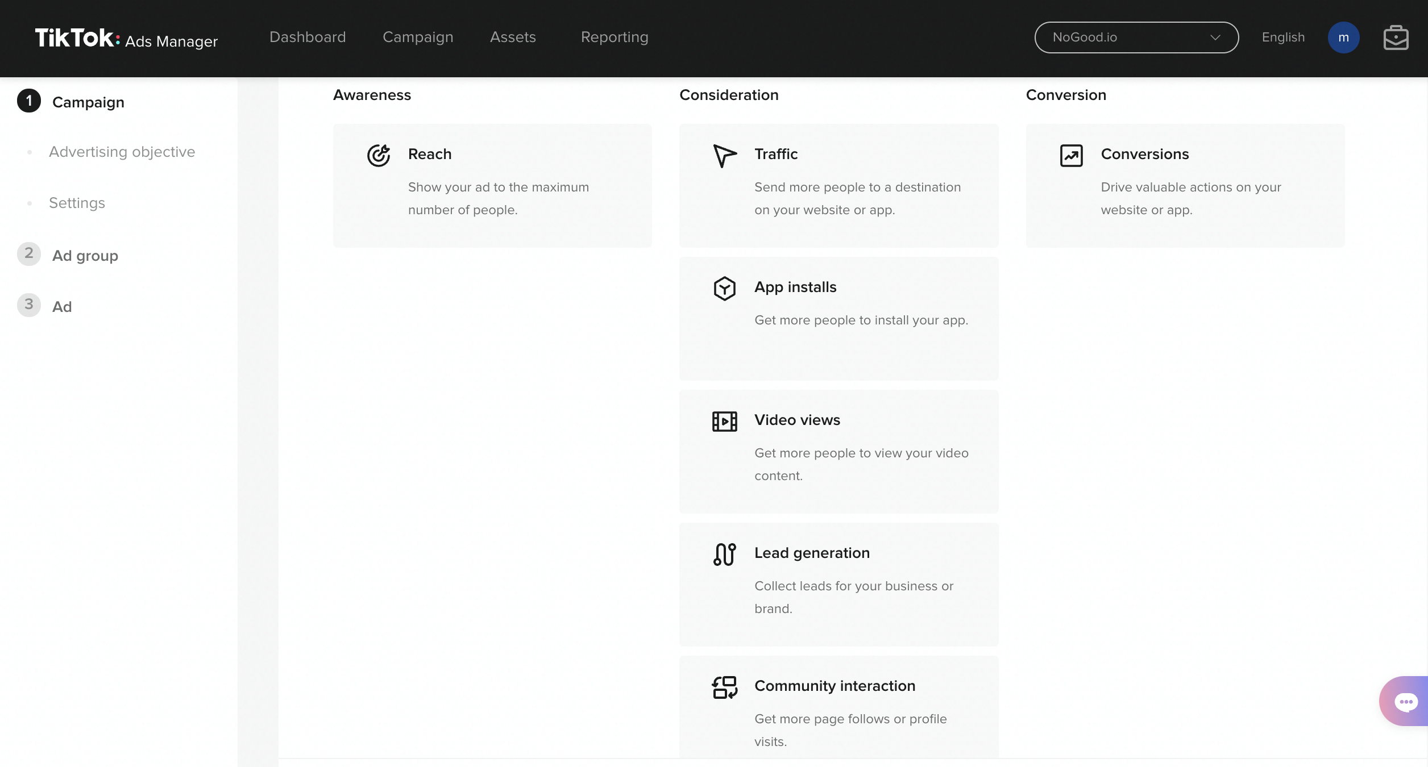Click step 1 circle badge for Campaign
1428x767 pixels.
[29, 101]
